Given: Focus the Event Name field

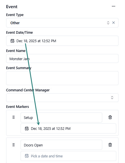Looking at the screenshot, I should (62, 58).
